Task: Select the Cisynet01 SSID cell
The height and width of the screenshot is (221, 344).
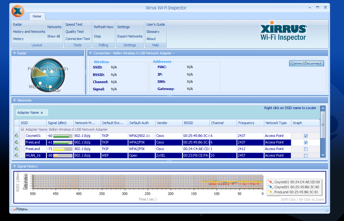Action: 36,136
